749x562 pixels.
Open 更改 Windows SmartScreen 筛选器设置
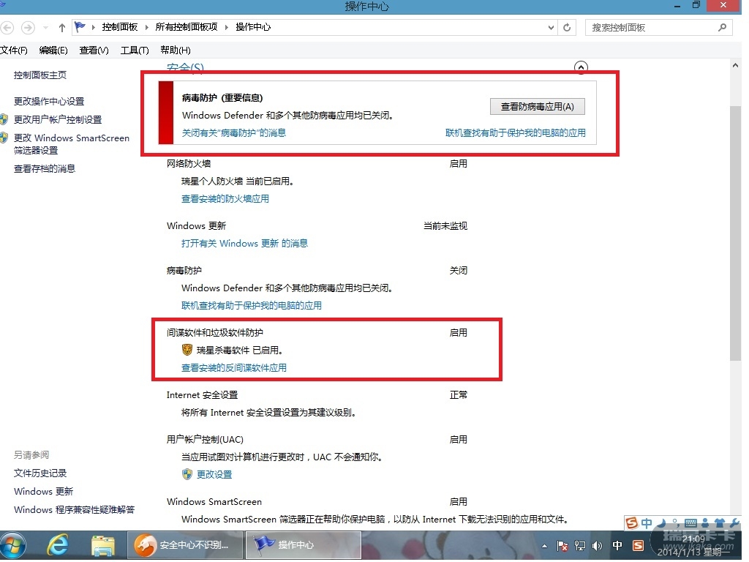[72, 144]
